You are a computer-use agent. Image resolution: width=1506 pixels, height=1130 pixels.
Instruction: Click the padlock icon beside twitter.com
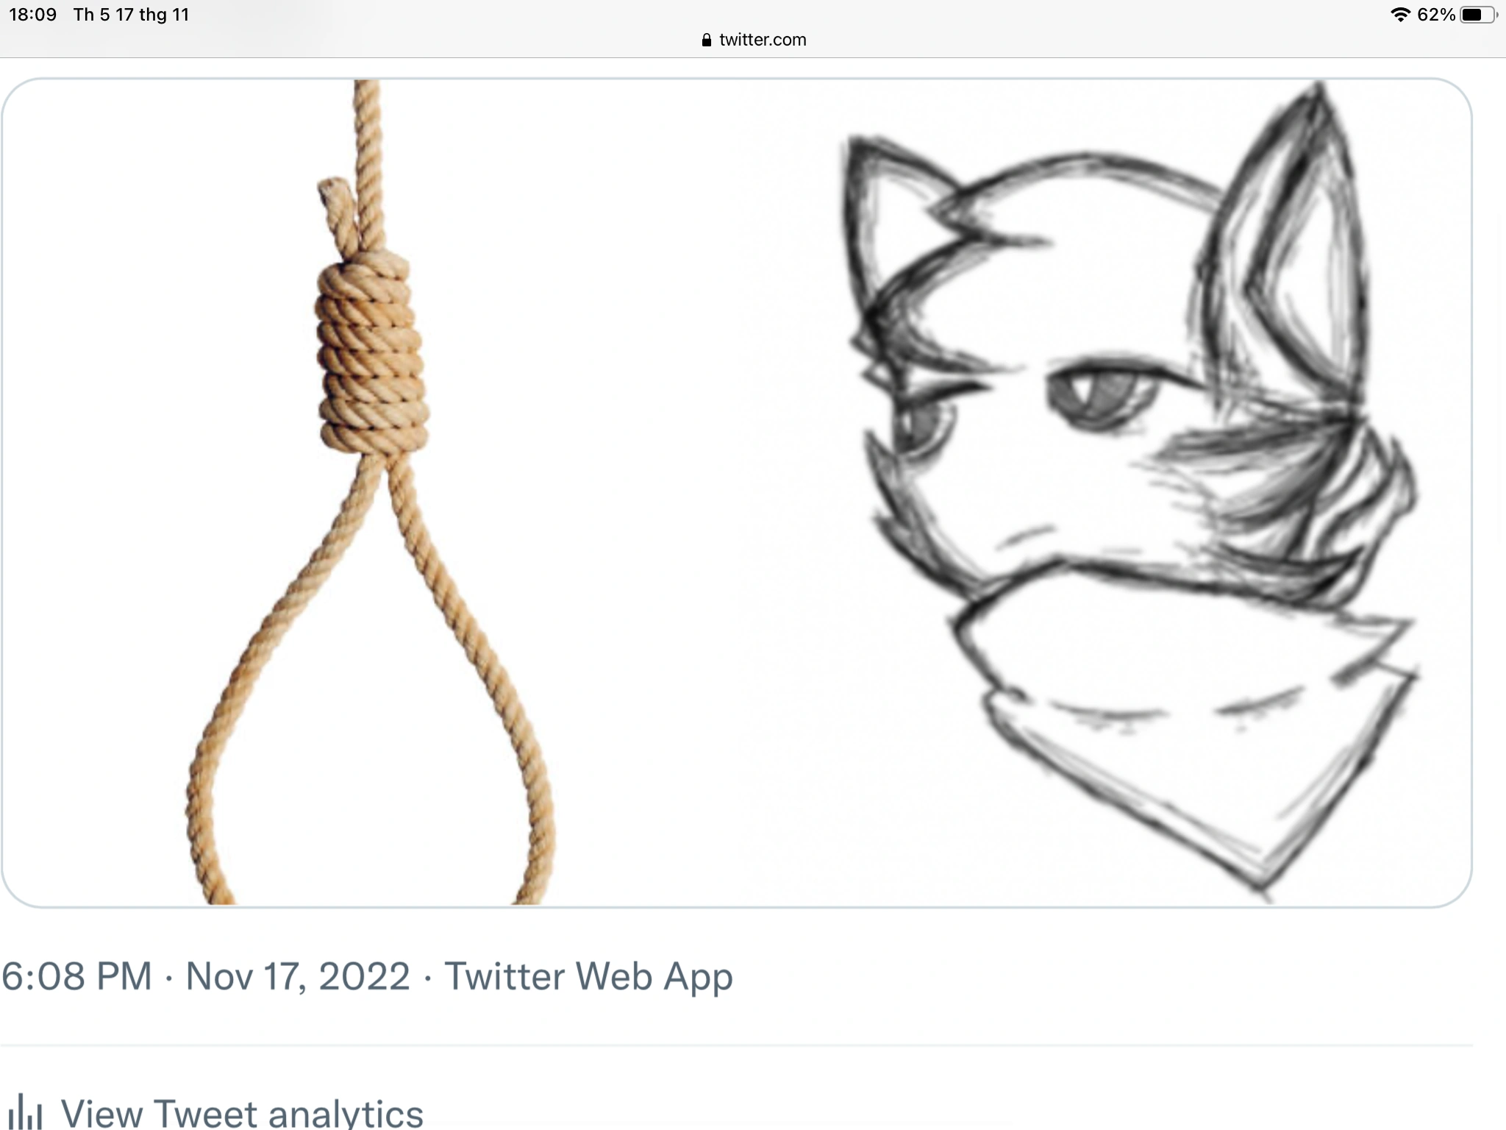pos(707,40)
